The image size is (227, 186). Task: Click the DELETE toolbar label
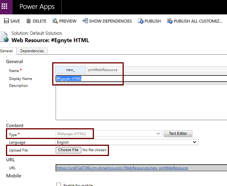click(39, 21)
